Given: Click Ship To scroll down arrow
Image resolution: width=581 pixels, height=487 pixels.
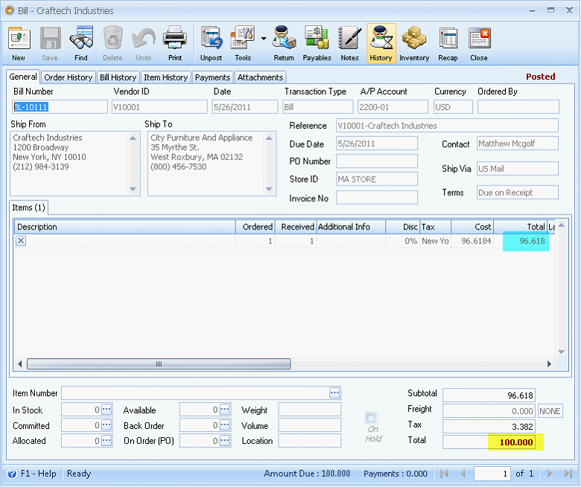Looking at the screenshot, I should pos(269,189).
